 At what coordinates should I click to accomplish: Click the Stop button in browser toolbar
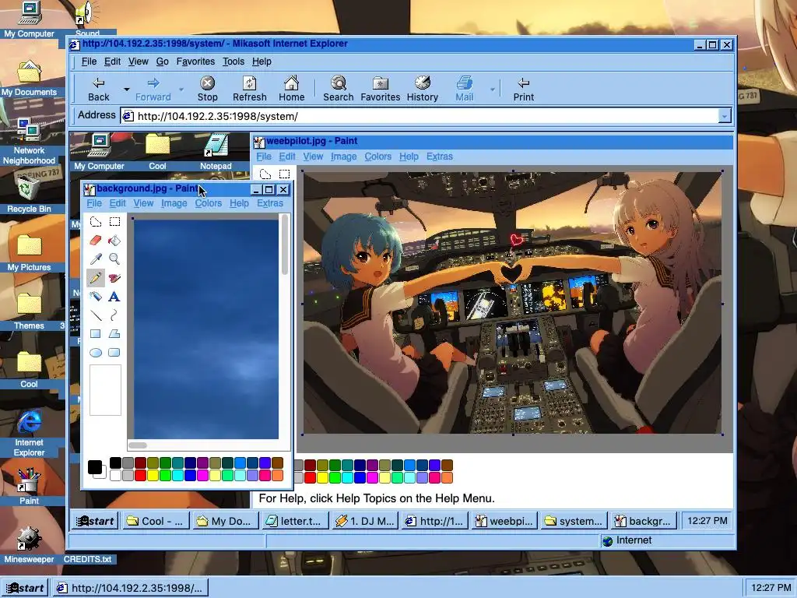[207, 89]
